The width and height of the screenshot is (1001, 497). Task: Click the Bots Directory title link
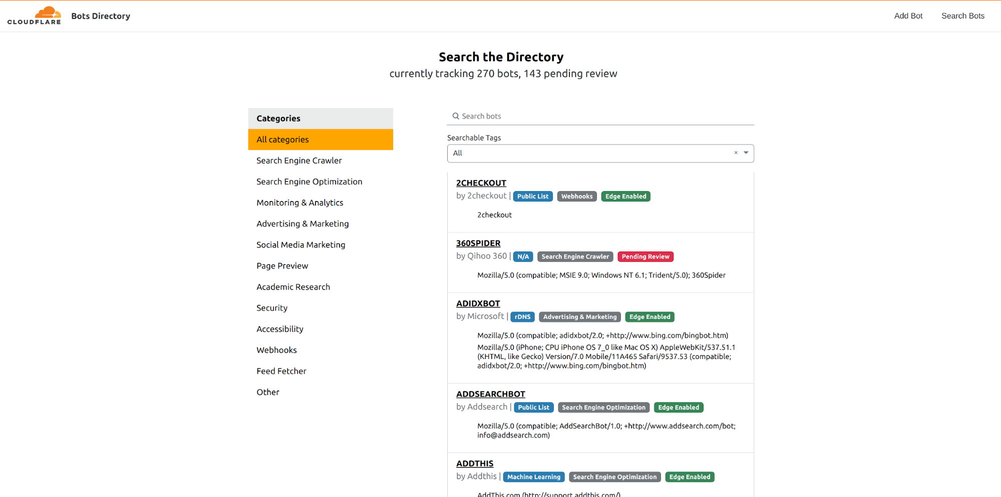101,16
